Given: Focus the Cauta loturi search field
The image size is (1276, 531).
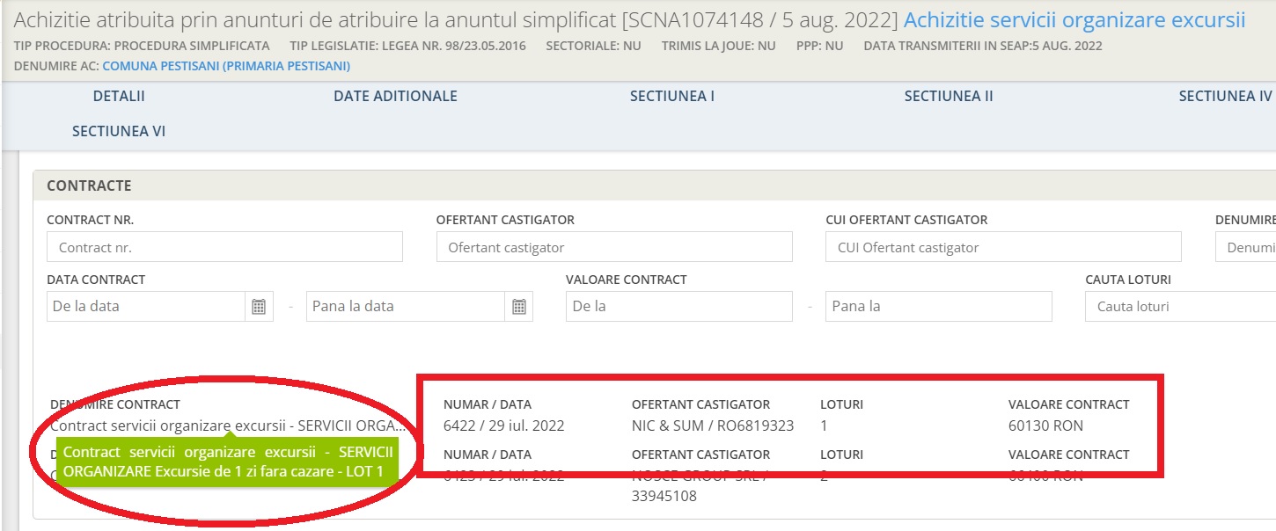Looking at the screenshot, I should click(x=1180, y=306).
